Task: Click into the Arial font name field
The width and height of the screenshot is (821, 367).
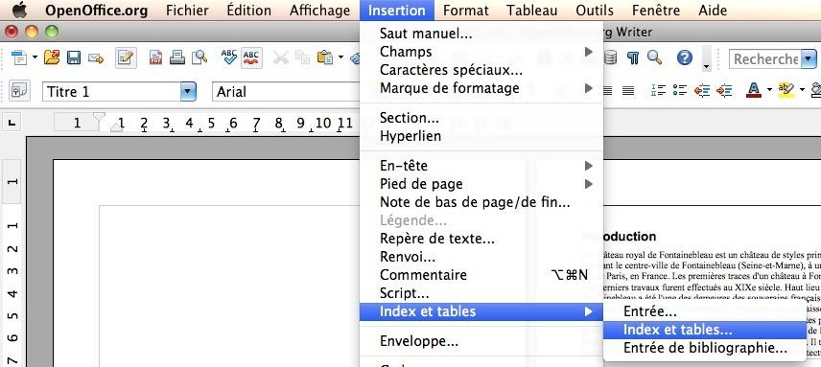Action: click(286, 92)
